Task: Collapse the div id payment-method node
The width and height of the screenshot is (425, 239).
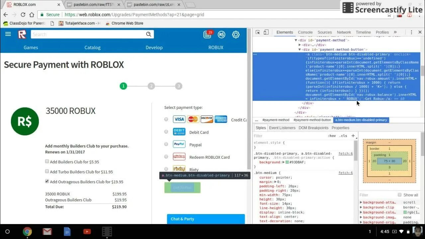Action: (x=296, y=40)
